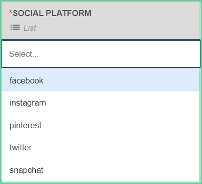Select twitter as the social platform
The image size is (202, 184).
point(100,147)
